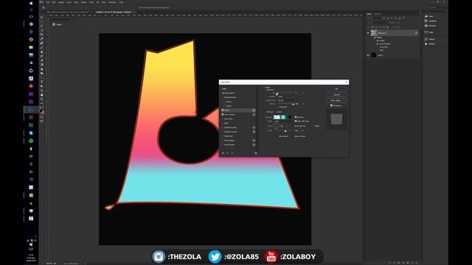Open the Layers panel options menu
472x265 pixels.
420,14
